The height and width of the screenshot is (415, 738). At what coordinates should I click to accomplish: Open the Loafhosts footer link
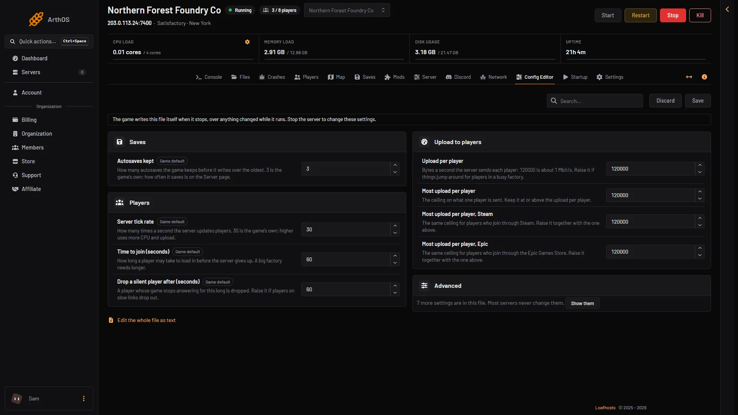605,408
